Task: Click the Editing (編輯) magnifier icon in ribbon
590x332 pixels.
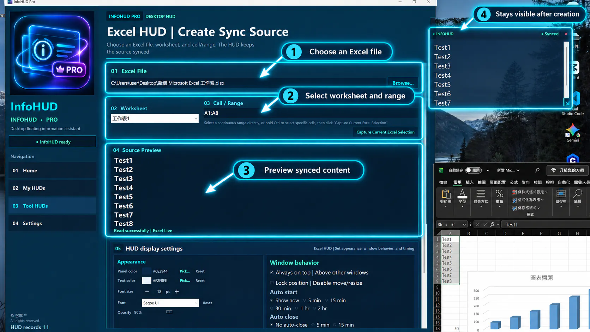Action: [578, 193]
